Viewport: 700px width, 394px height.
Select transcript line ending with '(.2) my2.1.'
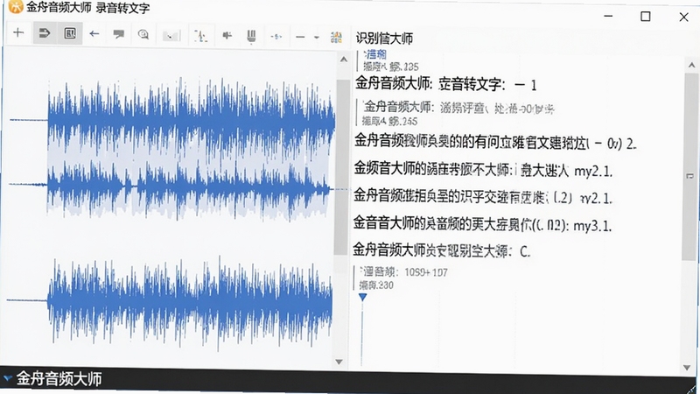coord(483,196)
